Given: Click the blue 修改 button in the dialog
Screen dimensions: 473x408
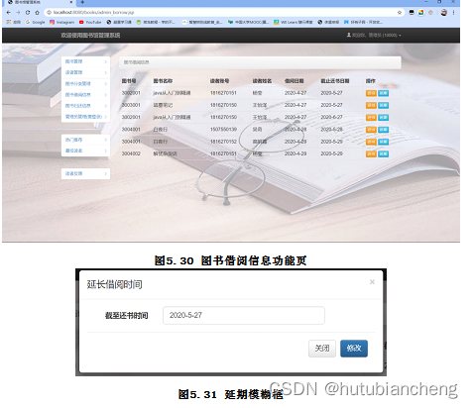Looking at the screenshot, I should pyautogui.click(x=354, y=349).
